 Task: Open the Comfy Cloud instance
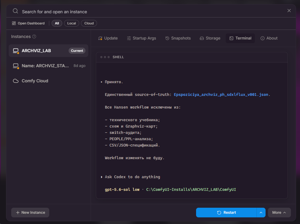(x=48, y=81)
